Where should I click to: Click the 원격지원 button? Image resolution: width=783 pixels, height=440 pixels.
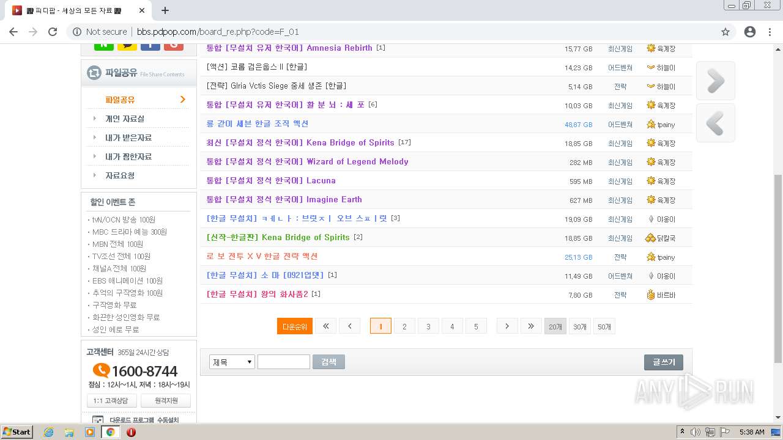166,400
